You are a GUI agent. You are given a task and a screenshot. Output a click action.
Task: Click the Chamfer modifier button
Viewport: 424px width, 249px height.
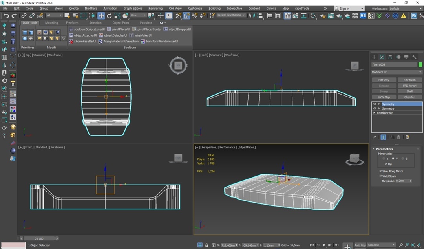[409, 97]
